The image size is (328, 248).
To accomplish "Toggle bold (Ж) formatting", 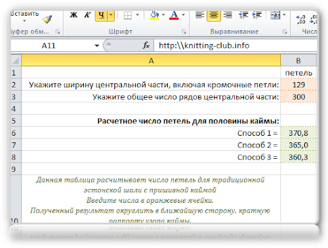I will pos(73,15).
